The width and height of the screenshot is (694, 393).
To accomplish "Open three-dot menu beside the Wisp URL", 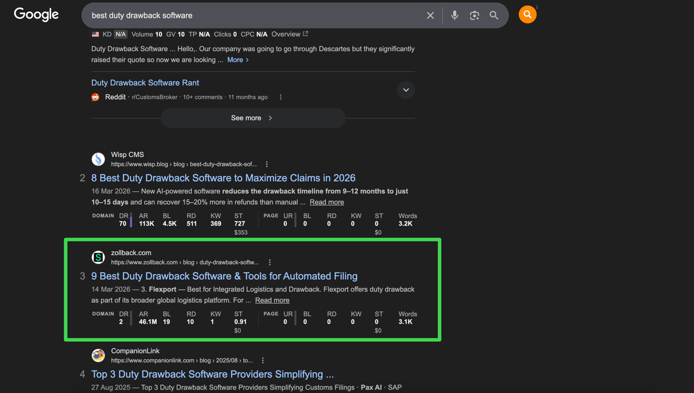I will 267,164.
